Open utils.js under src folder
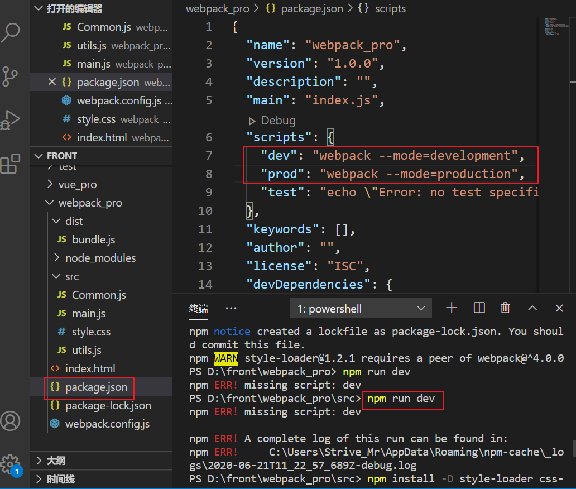The height and width of the screenshot is (489, 576). pyautogui.click(x=102, y=350)
